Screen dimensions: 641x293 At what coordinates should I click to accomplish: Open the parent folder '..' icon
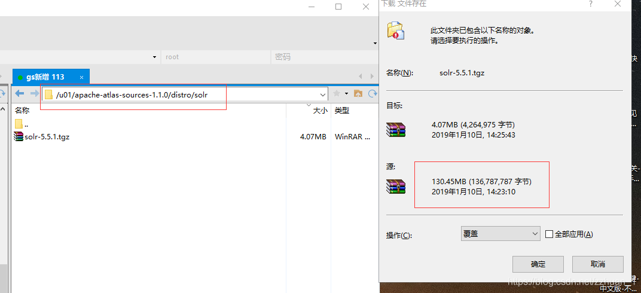coord(19,124)
